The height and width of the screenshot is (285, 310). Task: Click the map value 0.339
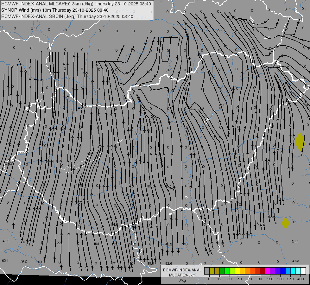(x=9, y=164)
